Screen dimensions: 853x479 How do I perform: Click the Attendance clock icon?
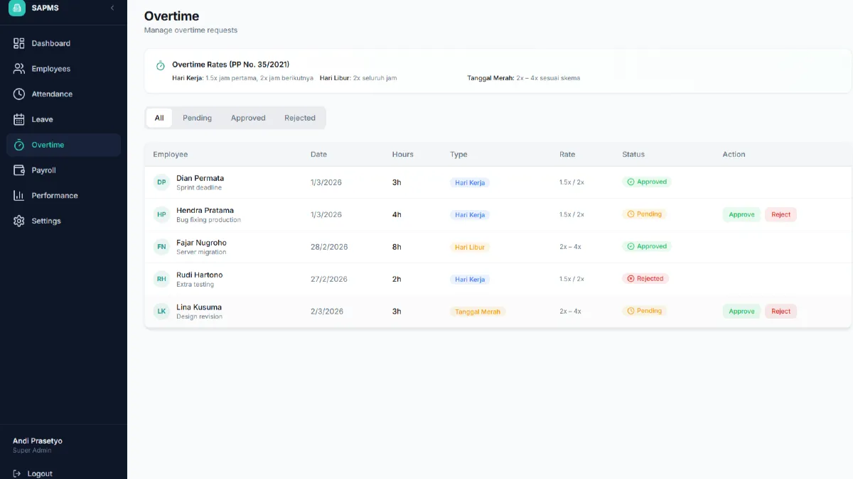tap(19, 94)
